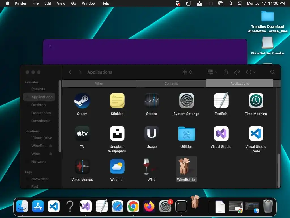Open the Apple menu
The image size is (290, 218).
(x=7, y=3)
